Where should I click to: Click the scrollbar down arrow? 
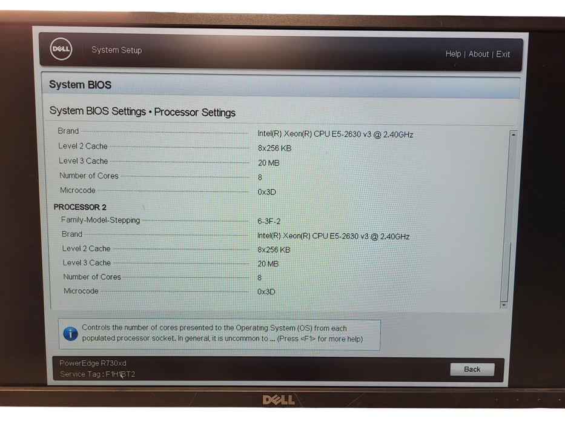[503, 305]
